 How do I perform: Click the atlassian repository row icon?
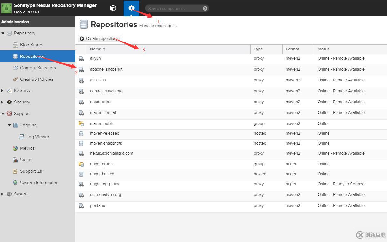coord(81,80)
